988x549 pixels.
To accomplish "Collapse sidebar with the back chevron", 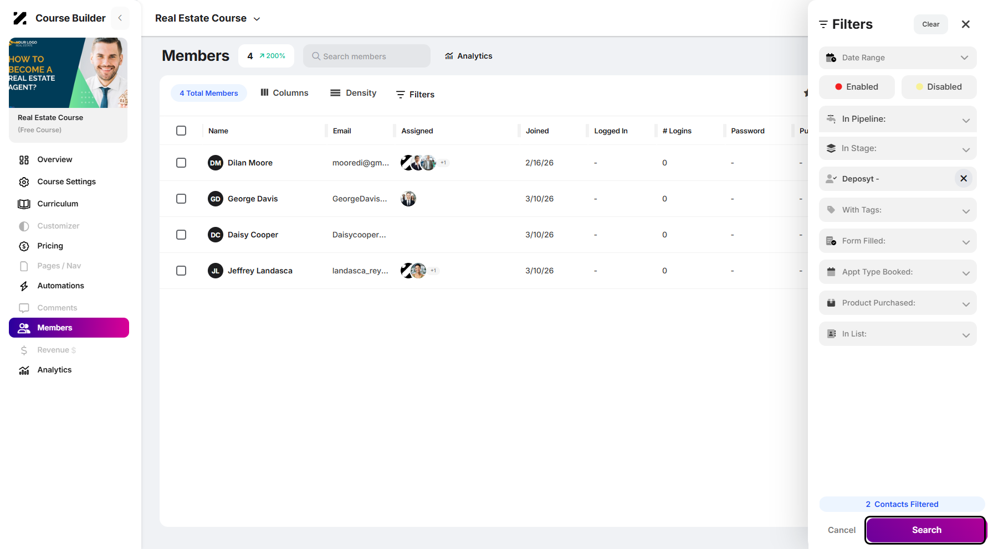I will pyautogui.click(x=120, y=18).
